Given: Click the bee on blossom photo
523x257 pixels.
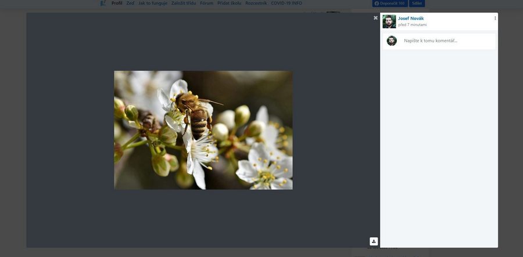Looking at the screenshot, I should [203, 130].
